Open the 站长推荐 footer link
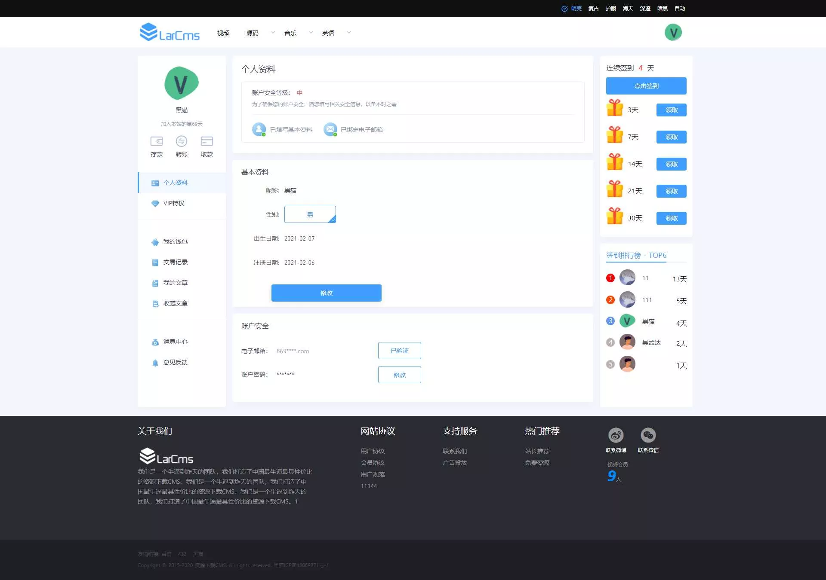Viewport: 826px width, 580px height. pyautogui.click(x=537, y=451)
